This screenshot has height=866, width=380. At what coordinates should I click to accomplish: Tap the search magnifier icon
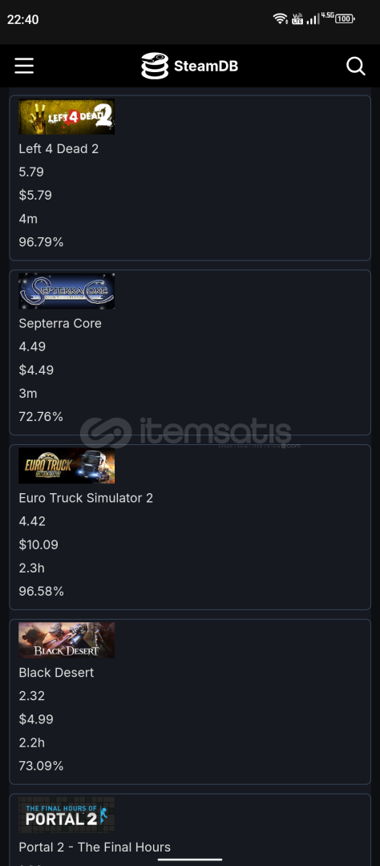point(356,67)
